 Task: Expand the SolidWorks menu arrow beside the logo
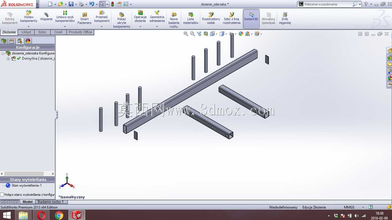click(37, 4)
